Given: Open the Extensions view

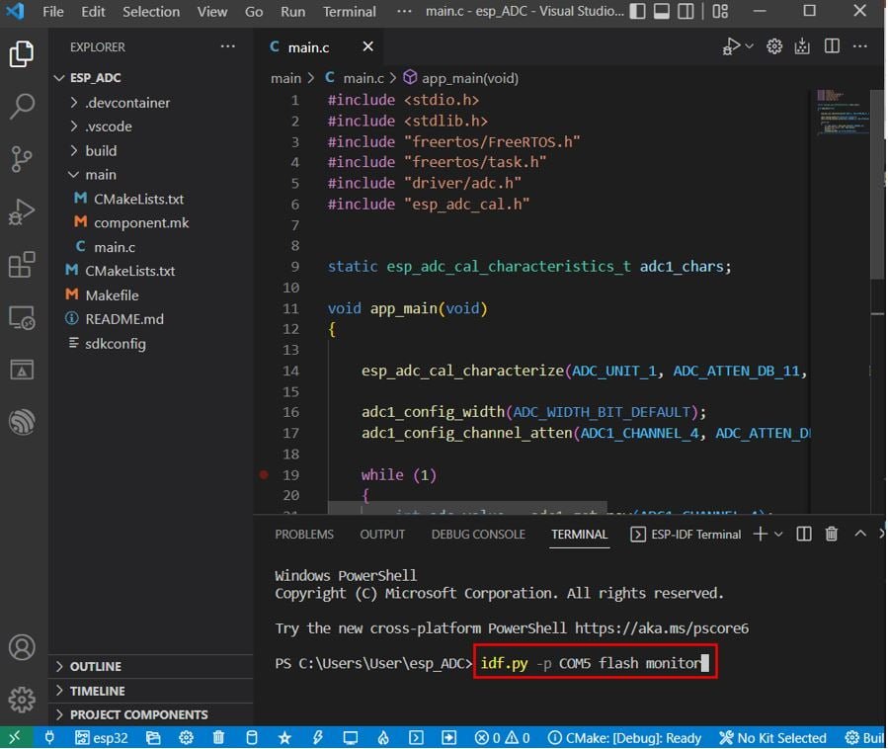Looking at the screenshot, I should coord(22,265).
